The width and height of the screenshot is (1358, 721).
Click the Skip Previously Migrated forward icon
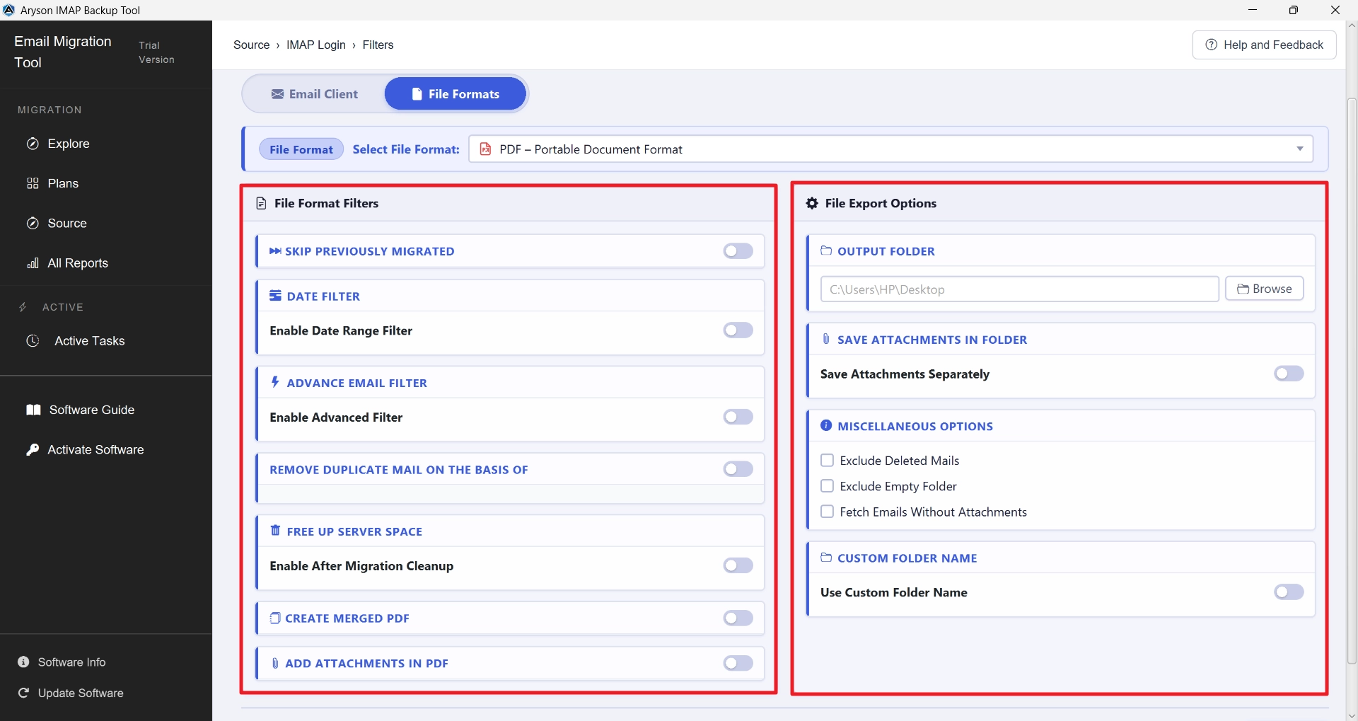[275, 251]
